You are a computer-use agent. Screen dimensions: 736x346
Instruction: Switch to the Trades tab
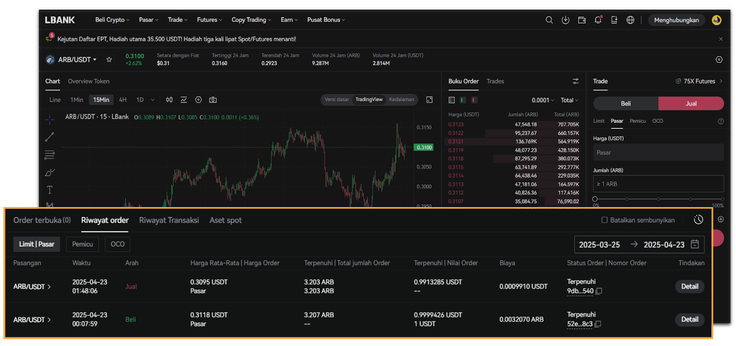tap(495, 81)
